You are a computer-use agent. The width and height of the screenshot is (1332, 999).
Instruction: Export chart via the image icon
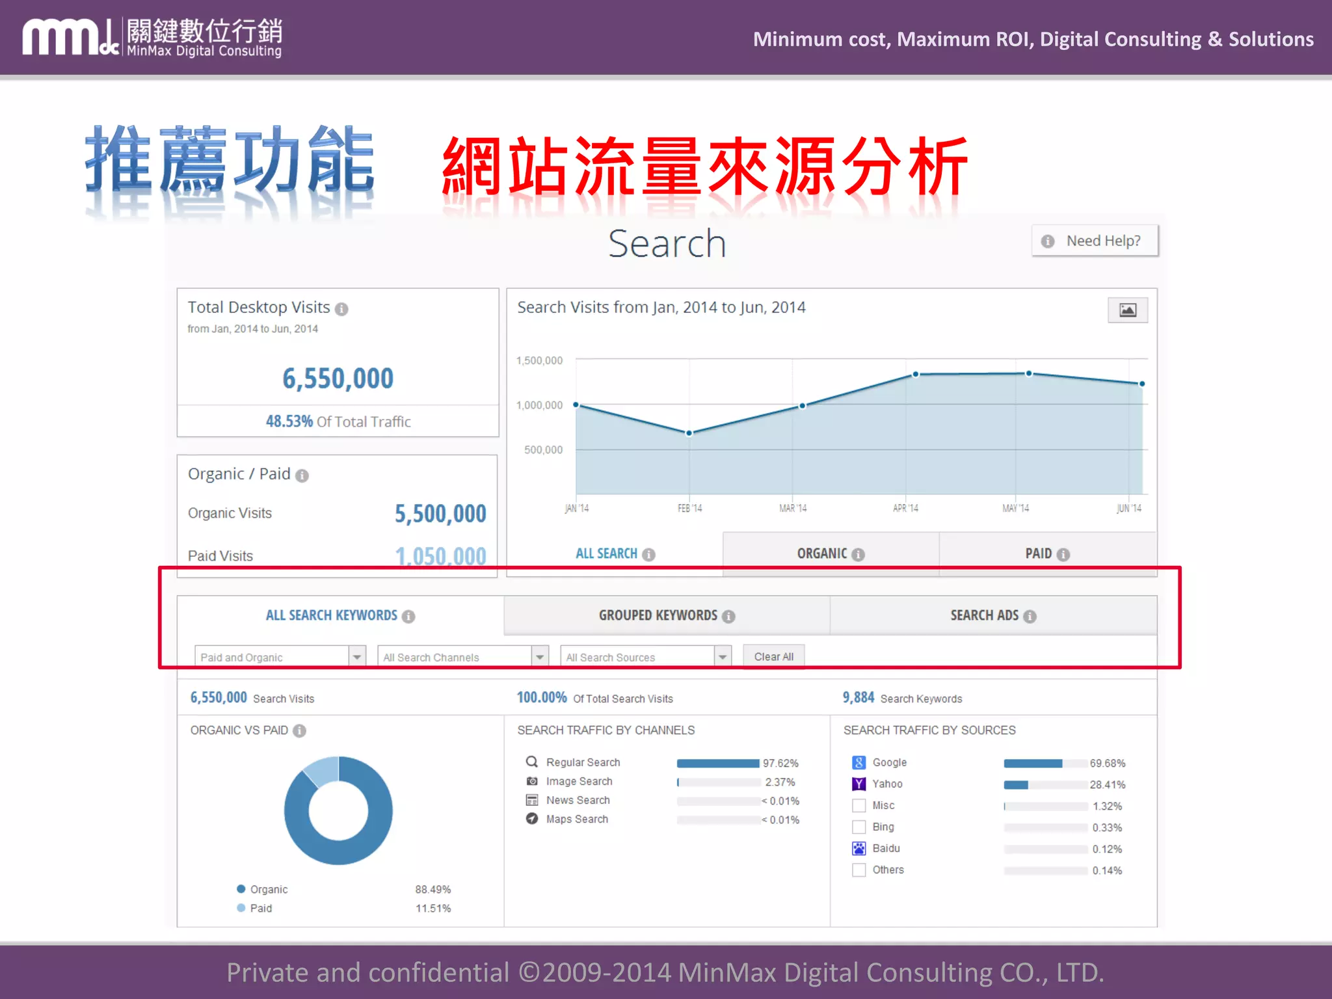click(1127, 310)
